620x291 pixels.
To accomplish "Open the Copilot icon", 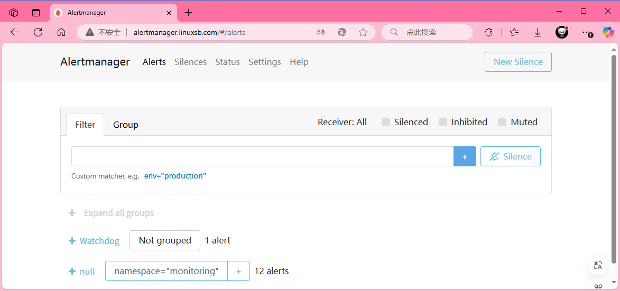I will 608,32.
